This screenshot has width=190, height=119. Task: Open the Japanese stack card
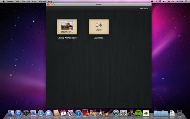pyautogui.click(x=99, y=27)
